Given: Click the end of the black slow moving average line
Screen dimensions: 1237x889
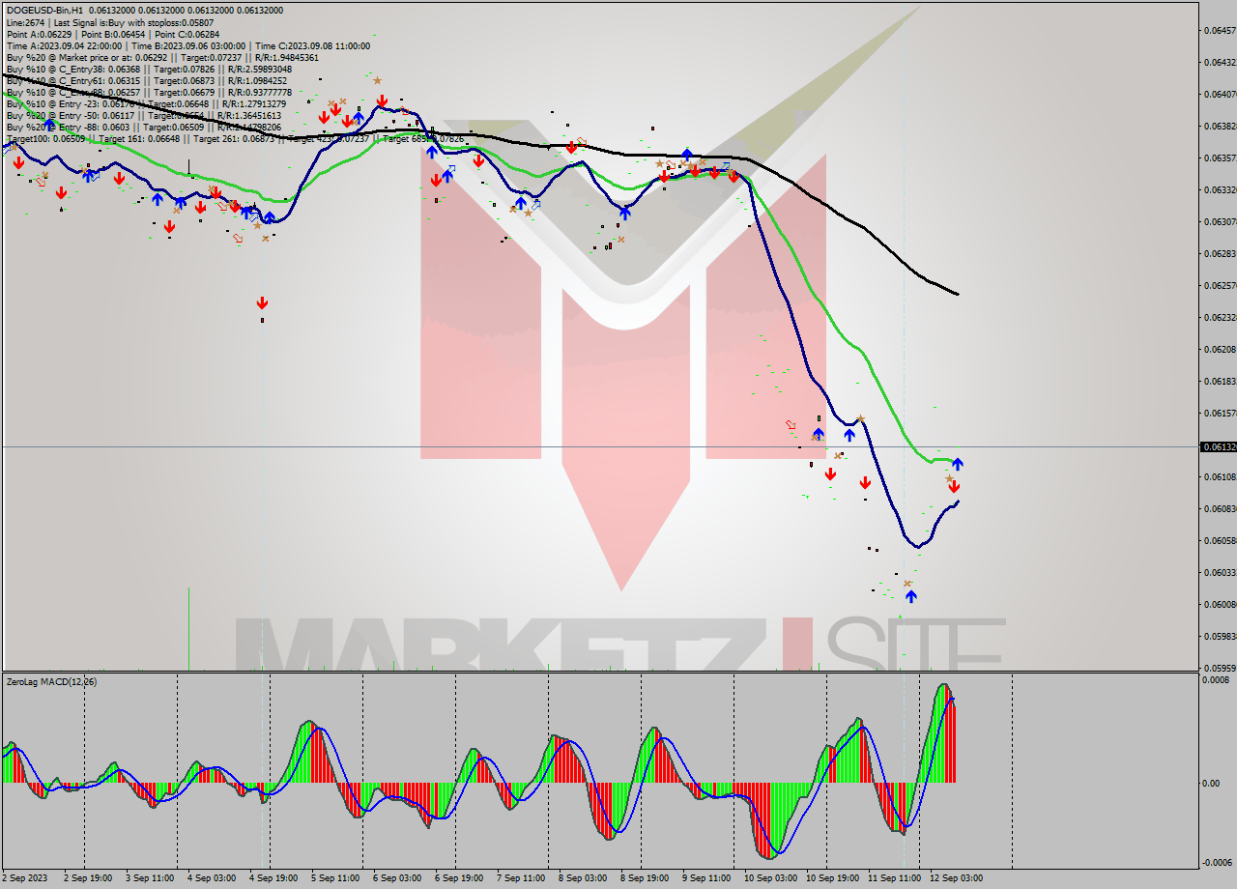Looking at the screenshot, I should (958, 294).
